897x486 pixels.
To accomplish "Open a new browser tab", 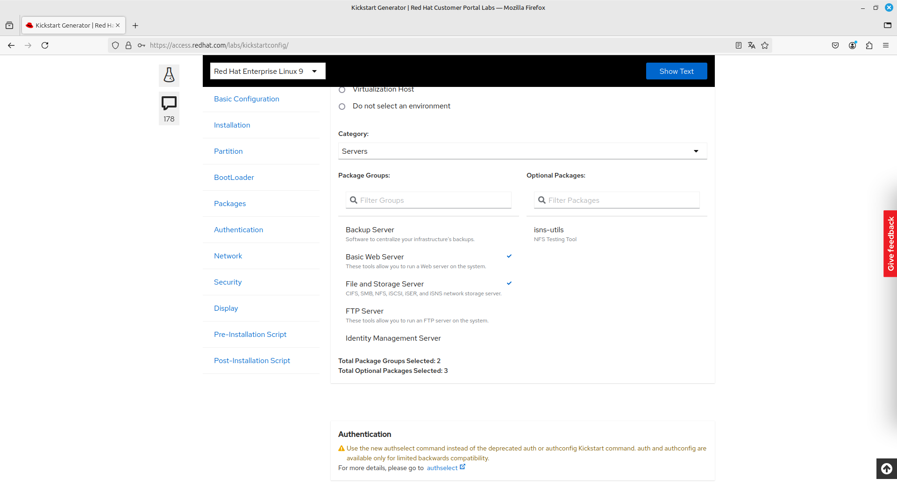I will point(135,25).
